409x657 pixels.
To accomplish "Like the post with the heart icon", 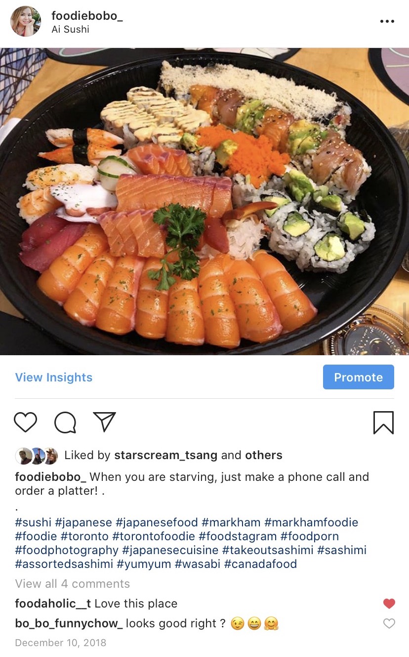I will (x=25, y=422).
